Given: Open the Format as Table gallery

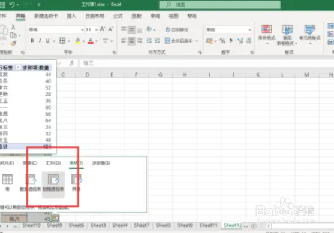Looking at the screenshot, I should [287, 35].
